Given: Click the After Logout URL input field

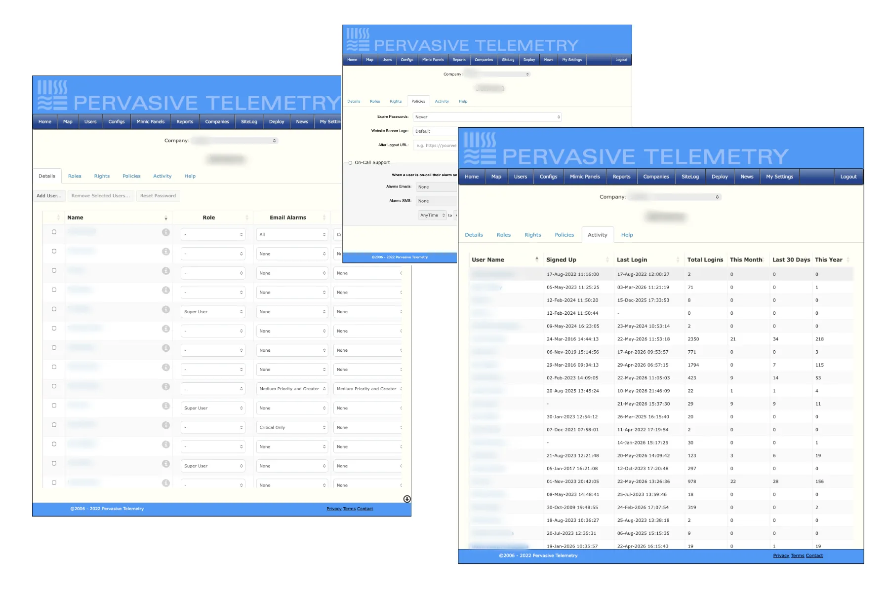Looking at the screenshot, I should point(435,146).
